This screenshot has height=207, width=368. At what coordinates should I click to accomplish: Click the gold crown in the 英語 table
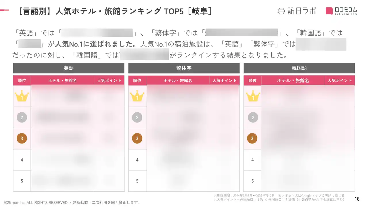click(22, 96)
